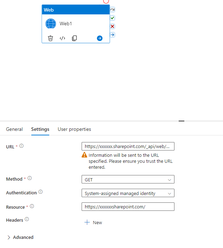Switch to the General tab
223x248 pixels.
(14, 129)
